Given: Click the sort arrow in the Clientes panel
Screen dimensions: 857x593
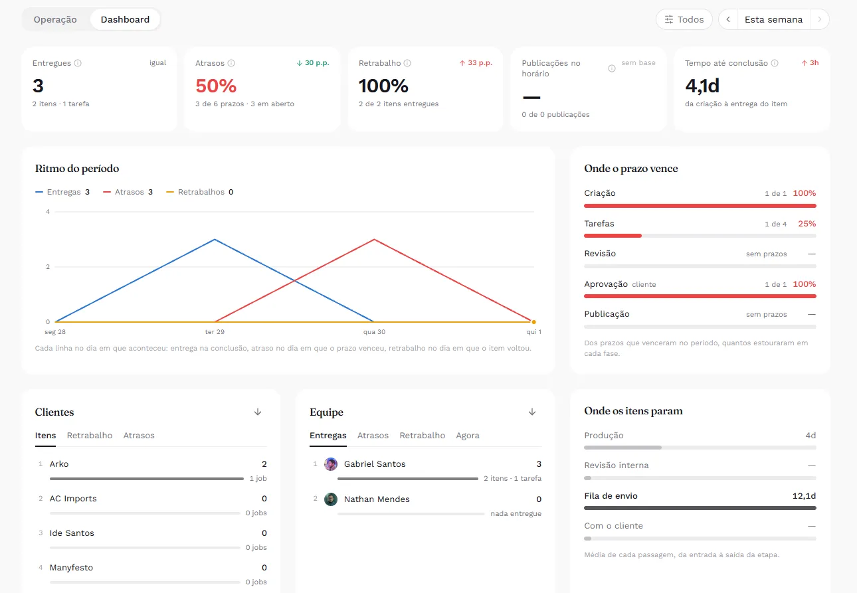Looking at the screenshot, I should [x=258, y=412].
